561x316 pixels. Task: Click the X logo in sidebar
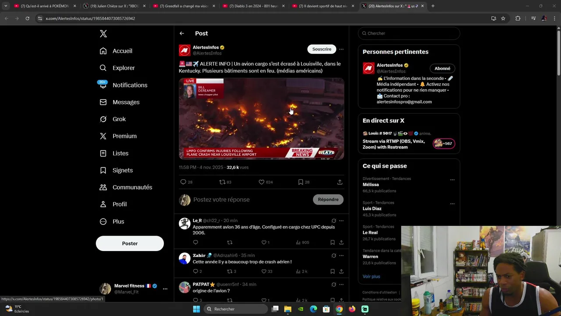pos(103,34)
